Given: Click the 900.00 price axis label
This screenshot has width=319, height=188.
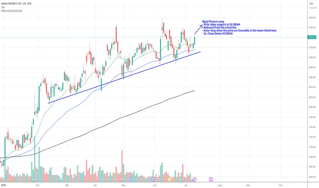Looking at the screenshot, I should (312, 57).
